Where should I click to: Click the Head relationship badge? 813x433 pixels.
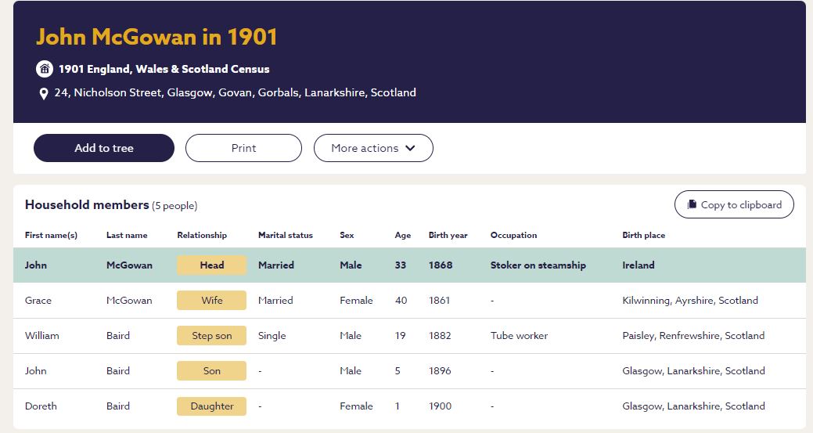[211, 265]
